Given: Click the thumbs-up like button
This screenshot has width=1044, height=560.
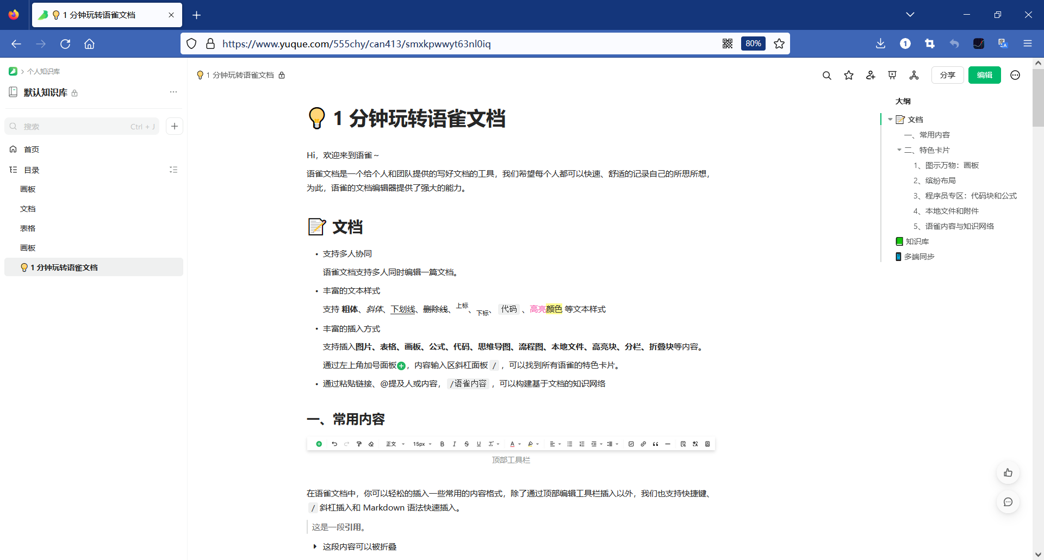Looking at the screenshot, I should 1008,472.
